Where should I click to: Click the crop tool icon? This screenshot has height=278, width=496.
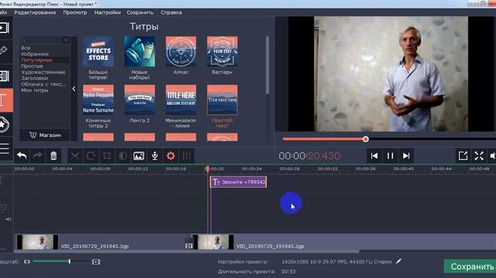point(107,156)
